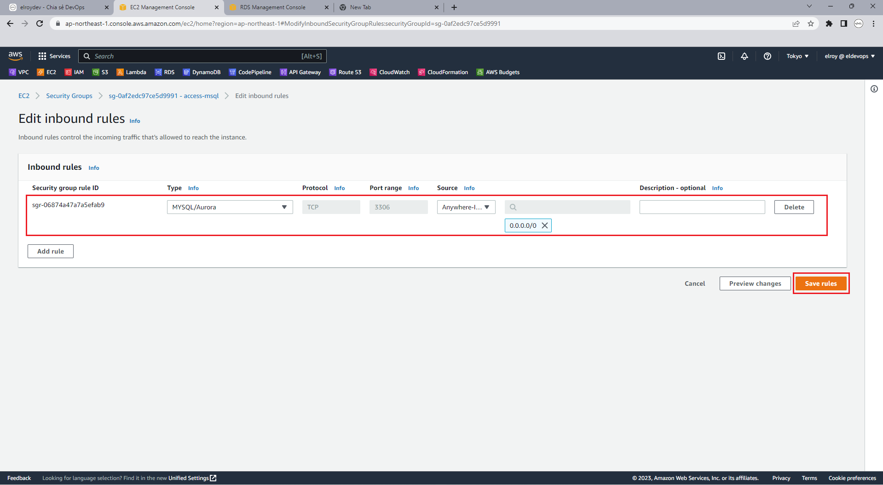Focus the Description - optional input field

(x=702, y=207)
